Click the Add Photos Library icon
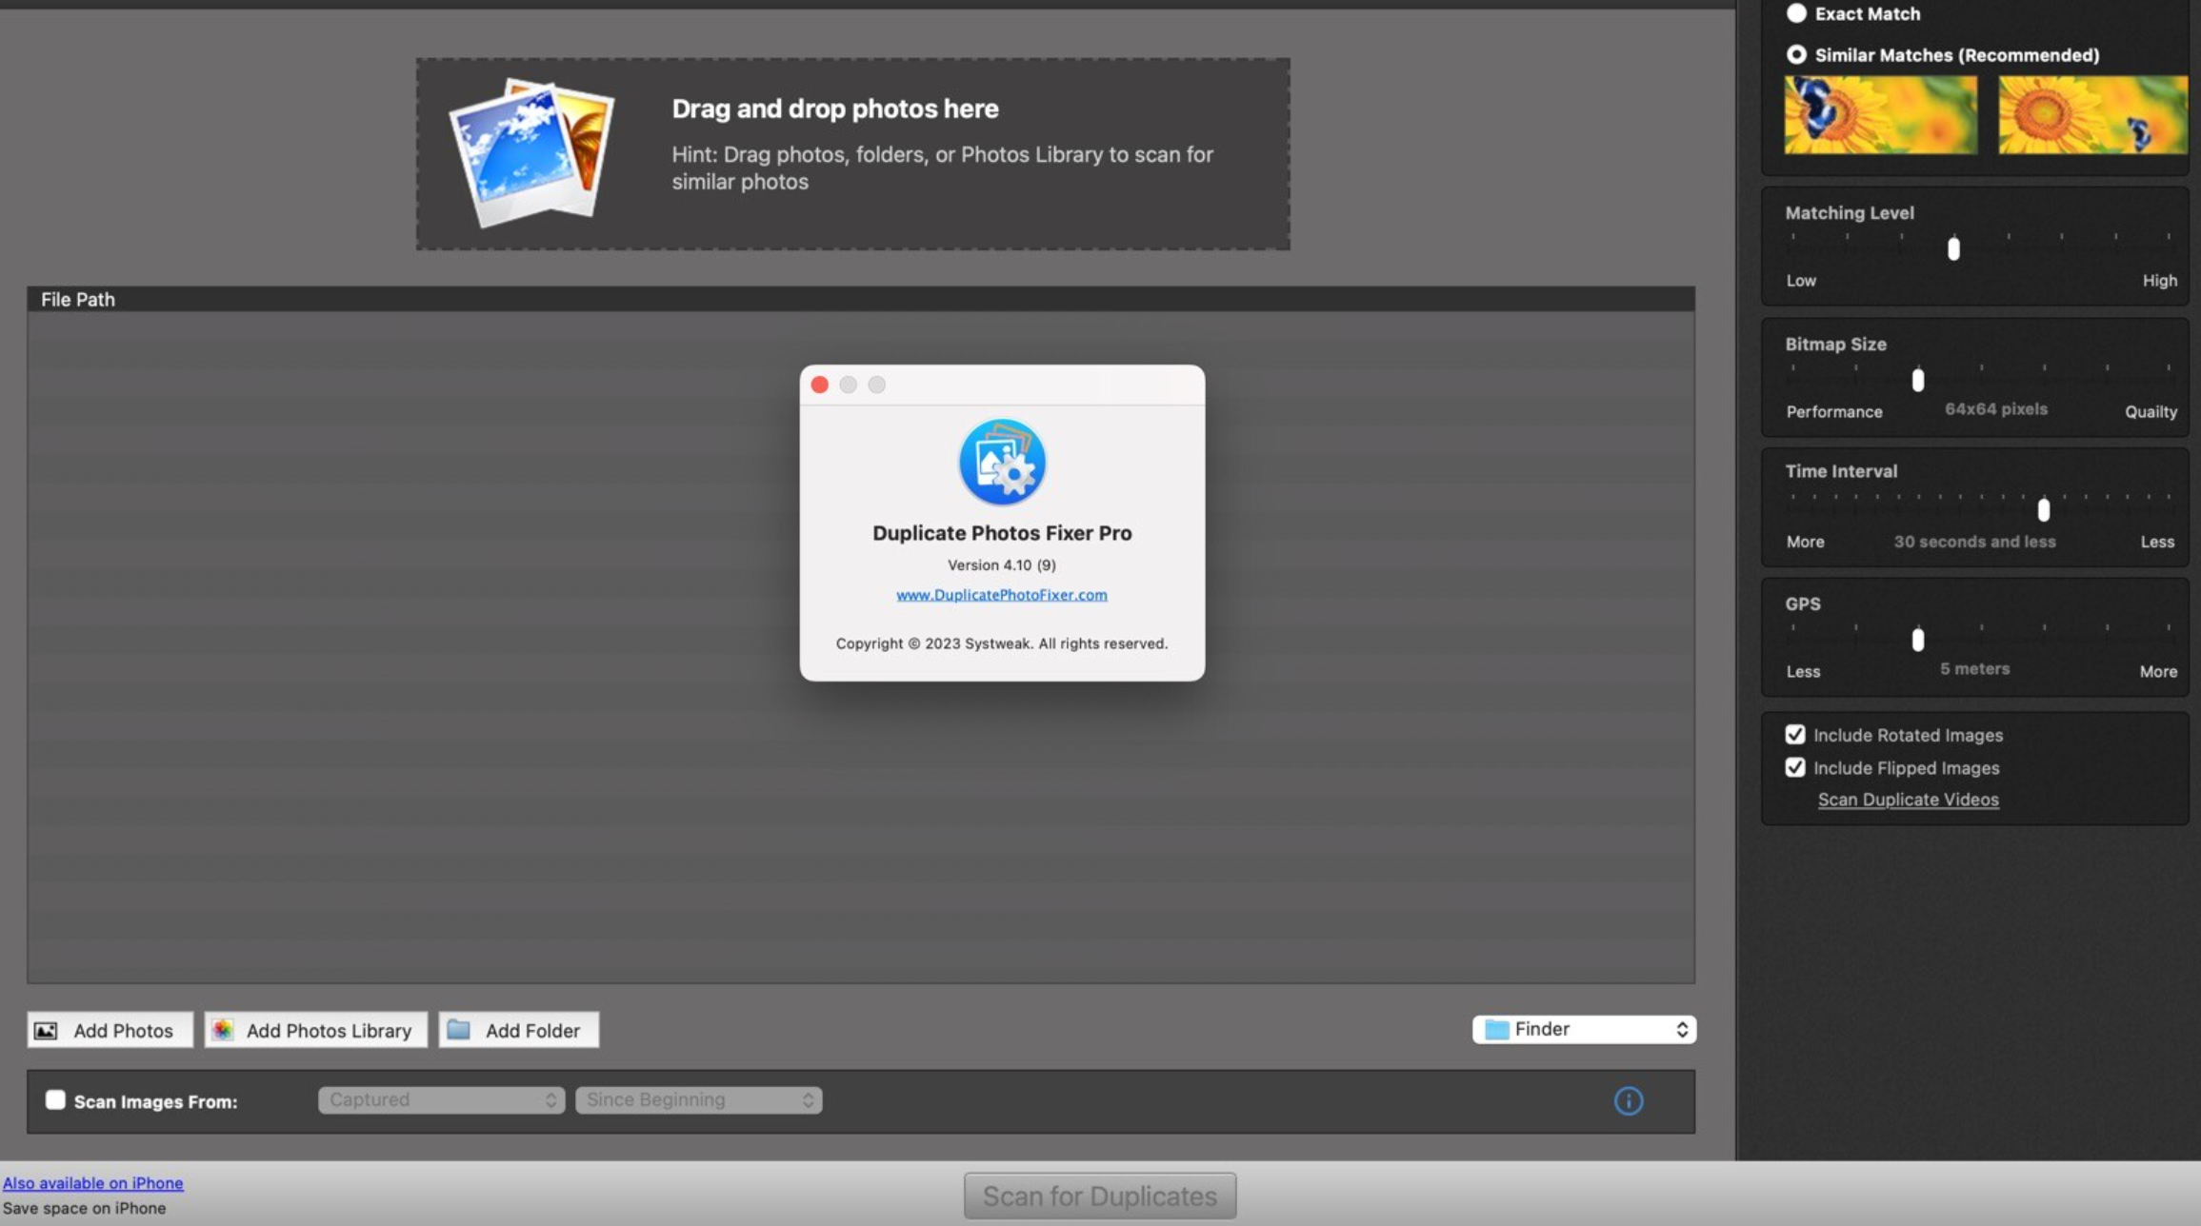Viewport: 2201px width, 1226px height. 222,1028
